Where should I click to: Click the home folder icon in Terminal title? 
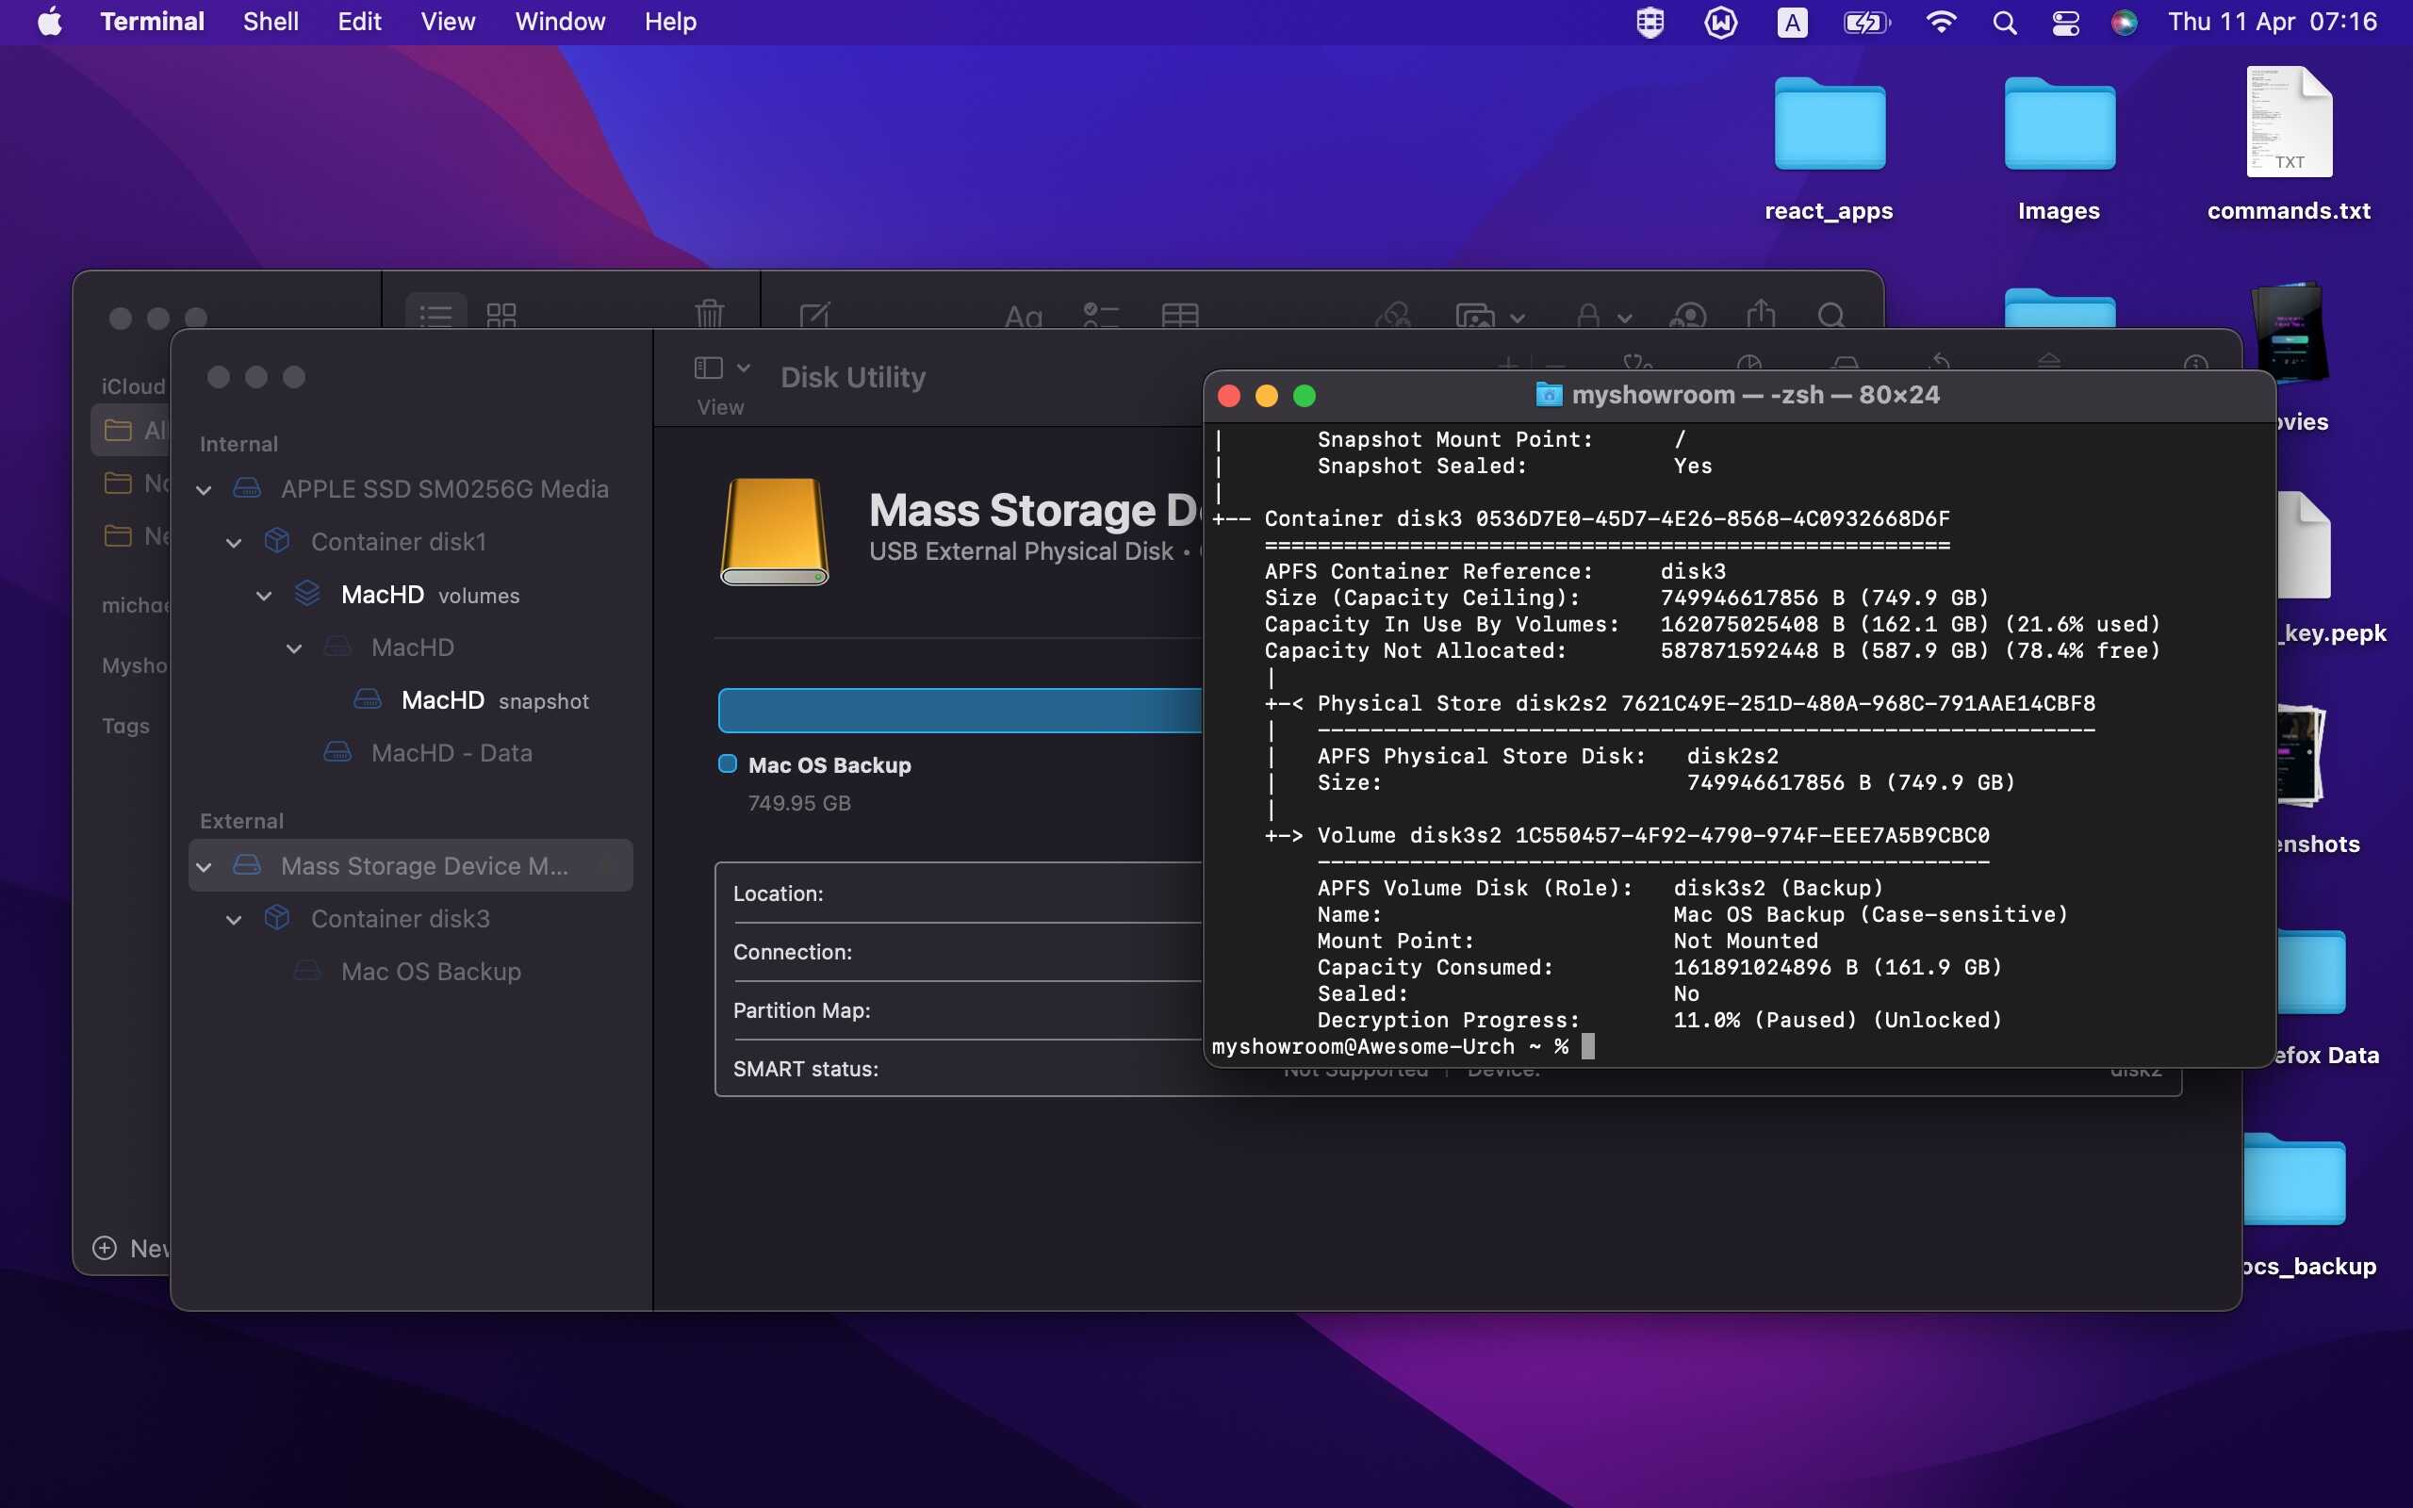1549,394
